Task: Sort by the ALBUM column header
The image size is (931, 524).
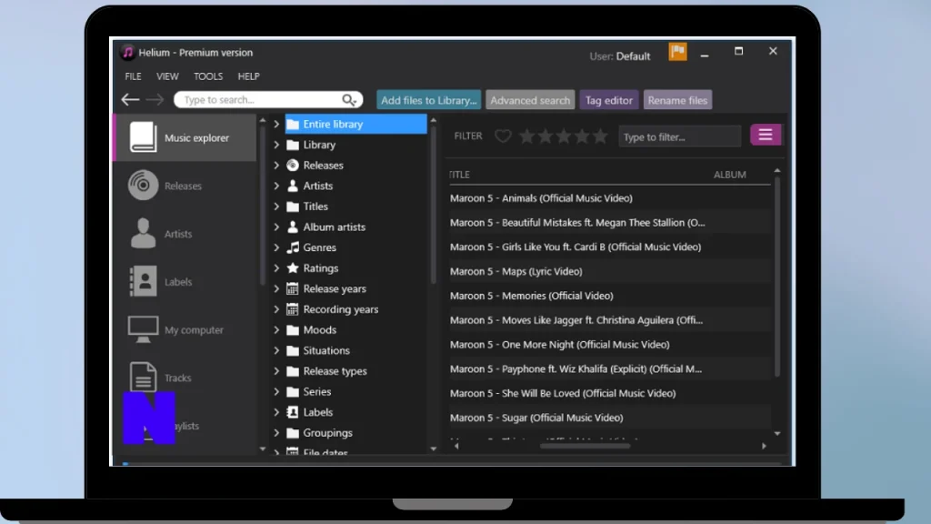Action: pyautogui.click(x=729, y=175)
